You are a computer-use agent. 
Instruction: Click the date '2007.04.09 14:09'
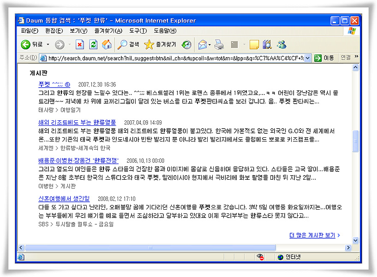click(x=143, y=123)
